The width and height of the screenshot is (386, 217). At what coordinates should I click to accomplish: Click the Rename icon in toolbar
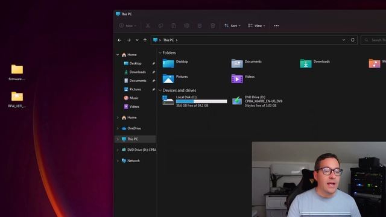point(187,25)
